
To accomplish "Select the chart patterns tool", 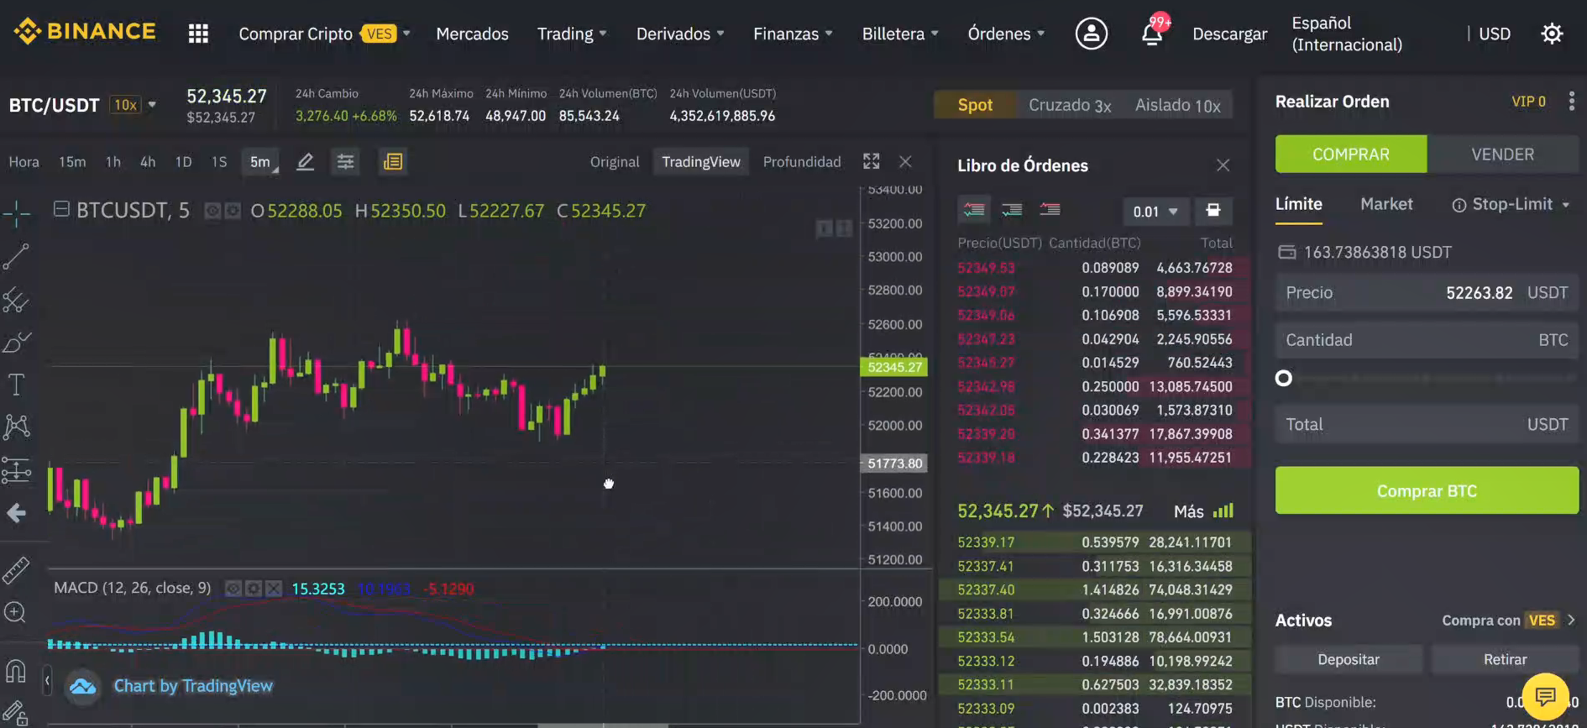I will coord(16,427).
